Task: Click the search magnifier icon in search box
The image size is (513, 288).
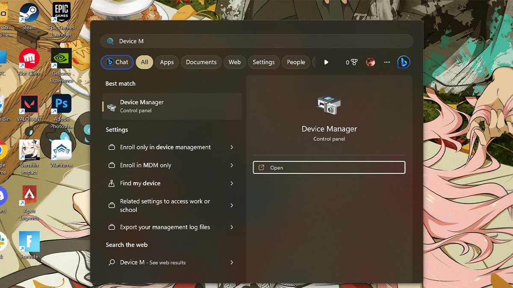Action: pyautogui.click(x=110, y=41)
